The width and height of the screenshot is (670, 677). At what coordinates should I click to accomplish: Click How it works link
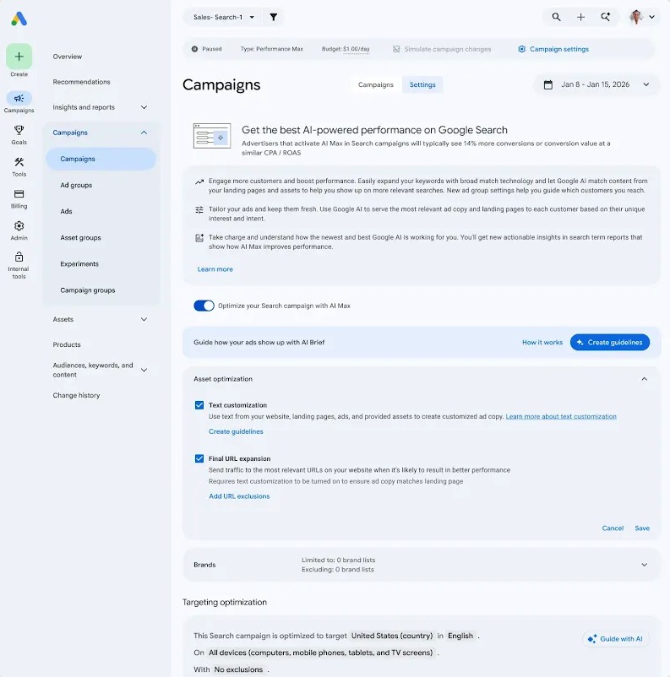[x=542, y=343]
